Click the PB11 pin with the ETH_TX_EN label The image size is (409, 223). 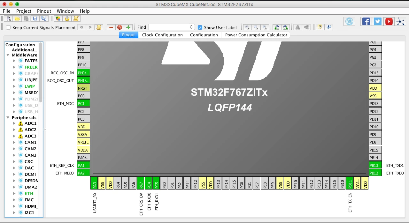coord(350,183)
